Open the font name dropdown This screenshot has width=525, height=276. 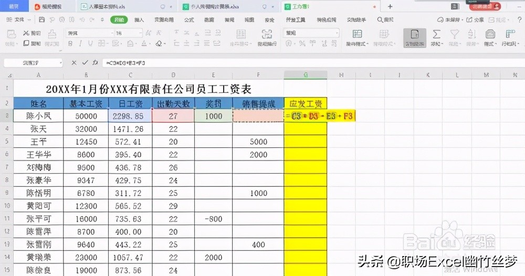click(112, 33)
